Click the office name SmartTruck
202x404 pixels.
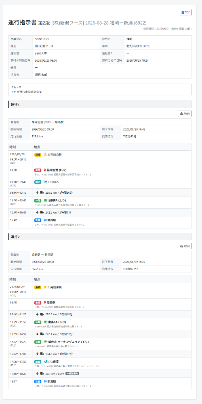click(x=42, y=39)
